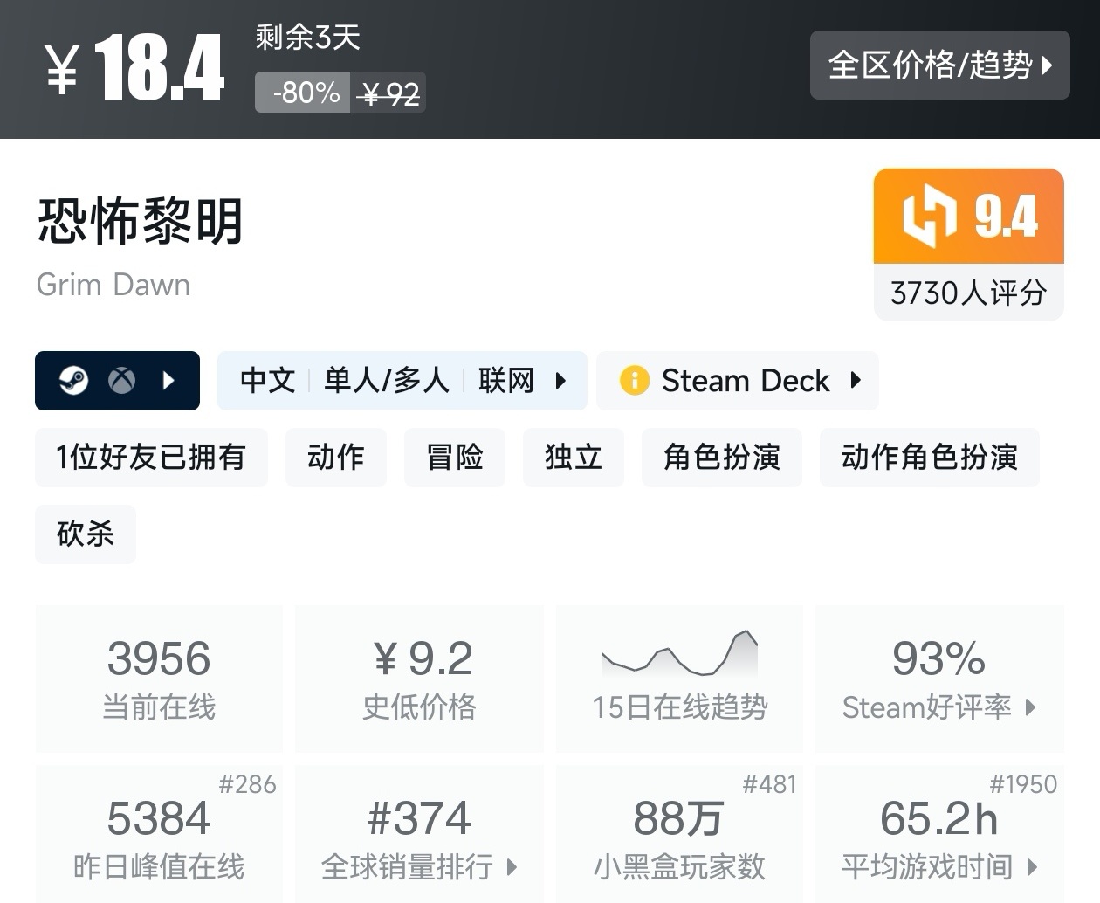View the 1位好友已拥有 friends list
The height and width of the screenshot is (903, 1100).
pyautogui.click(x=151, y=457)
